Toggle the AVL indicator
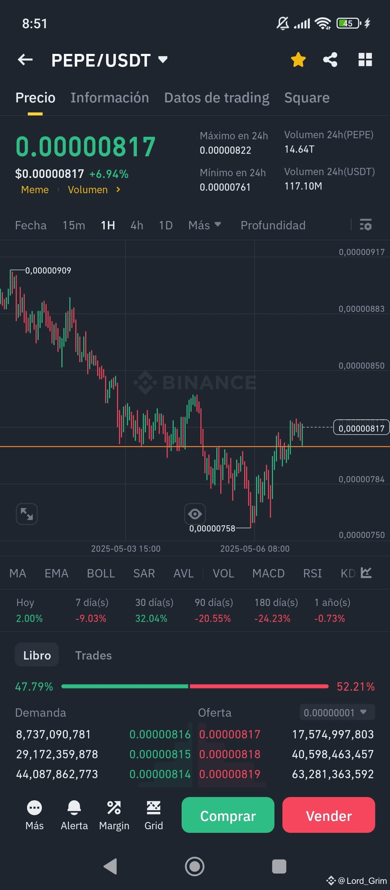The image size is (390, 890). pos(183,573)
